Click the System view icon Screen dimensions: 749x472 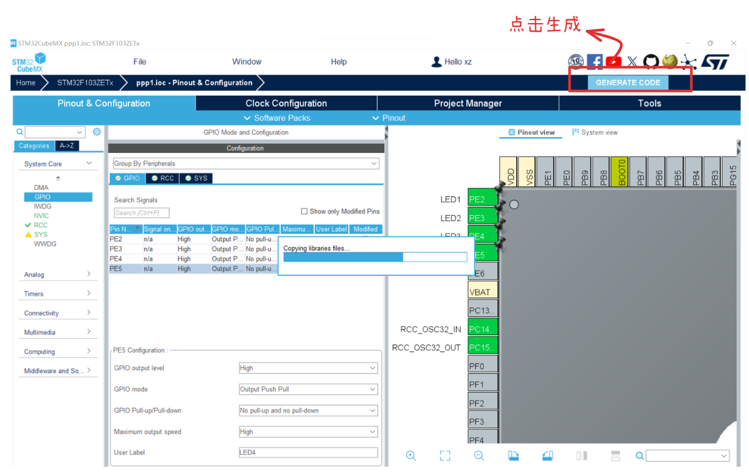pyautogui.click(x=575, y=132)
